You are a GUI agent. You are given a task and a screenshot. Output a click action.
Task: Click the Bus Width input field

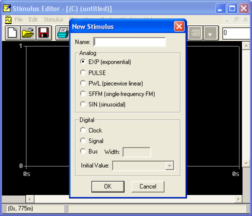point(136,152)
